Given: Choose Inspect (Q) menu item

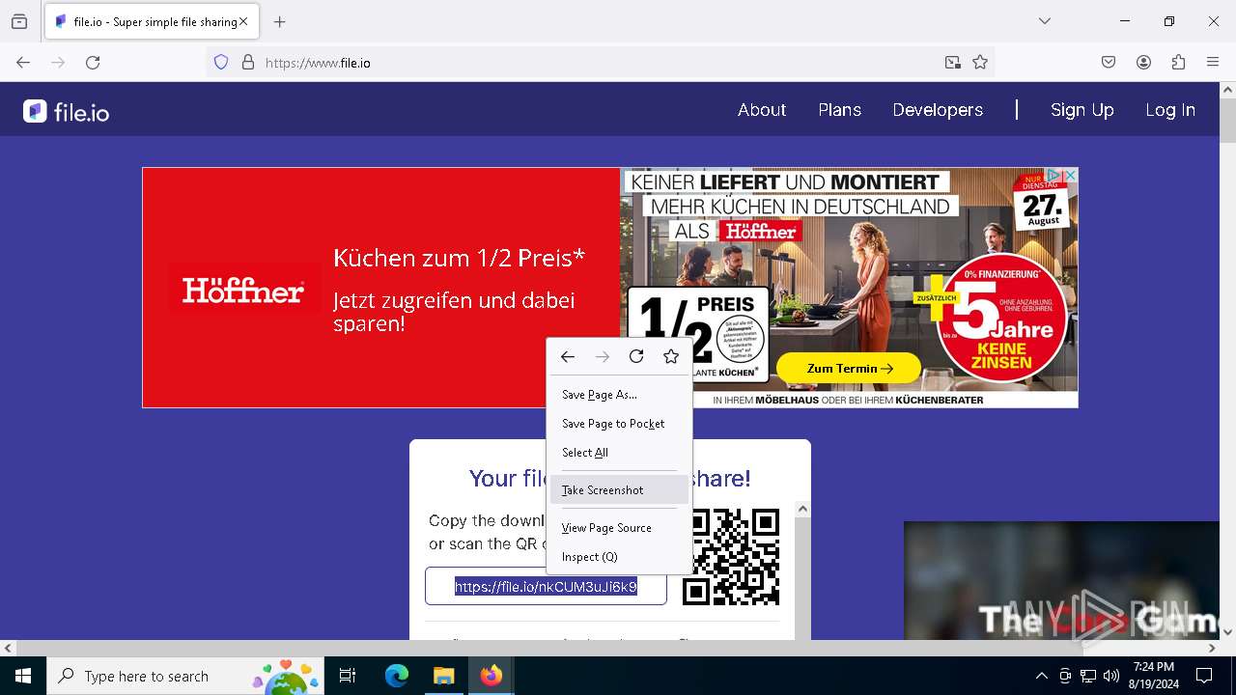Looking at the screenshot, I should [619, 557].
